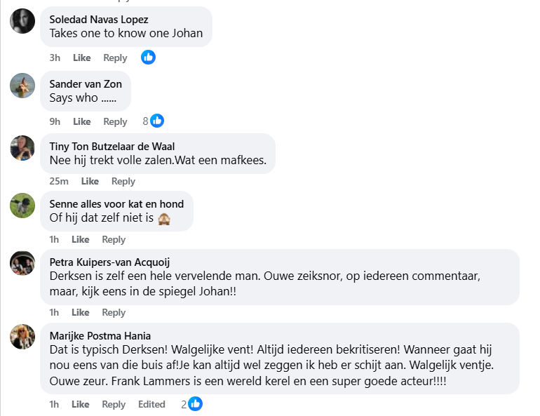The image size is (540, 416).
Task: Click the 25m timestamp on Tiny Ton's comment
Action: (x=58, y=181)
